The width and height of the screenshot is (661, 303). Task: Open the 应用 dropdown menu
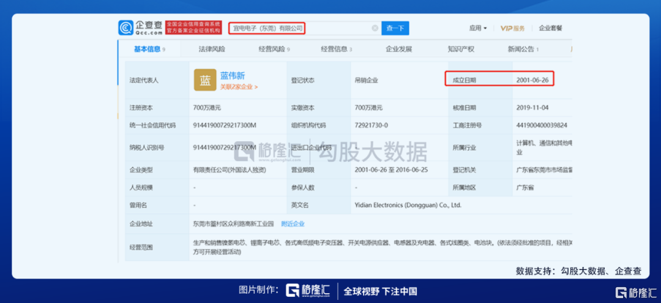[477, 28]
